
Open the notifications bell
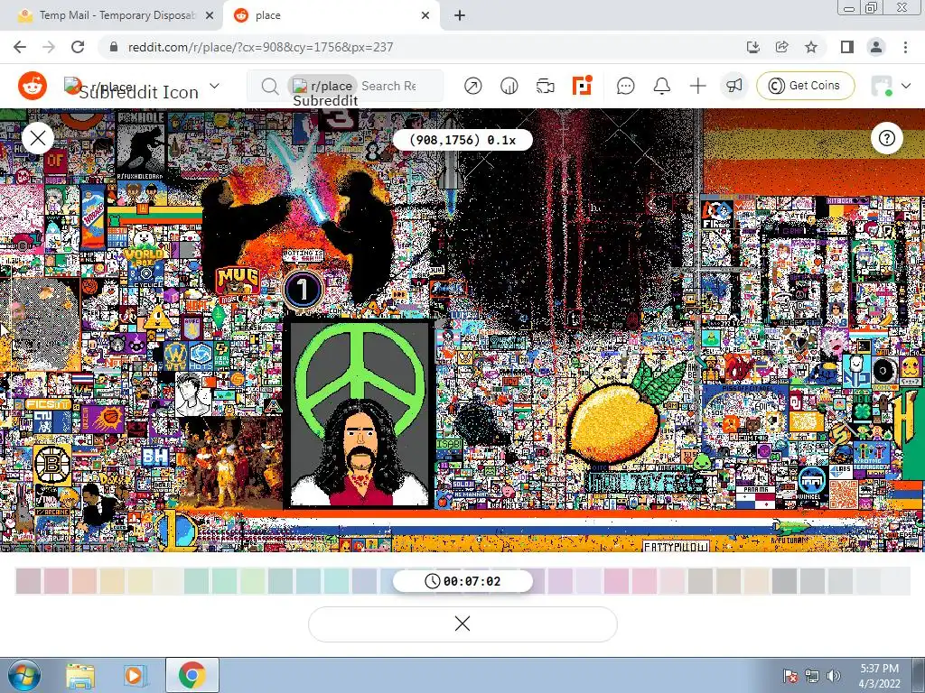point(662,86)
